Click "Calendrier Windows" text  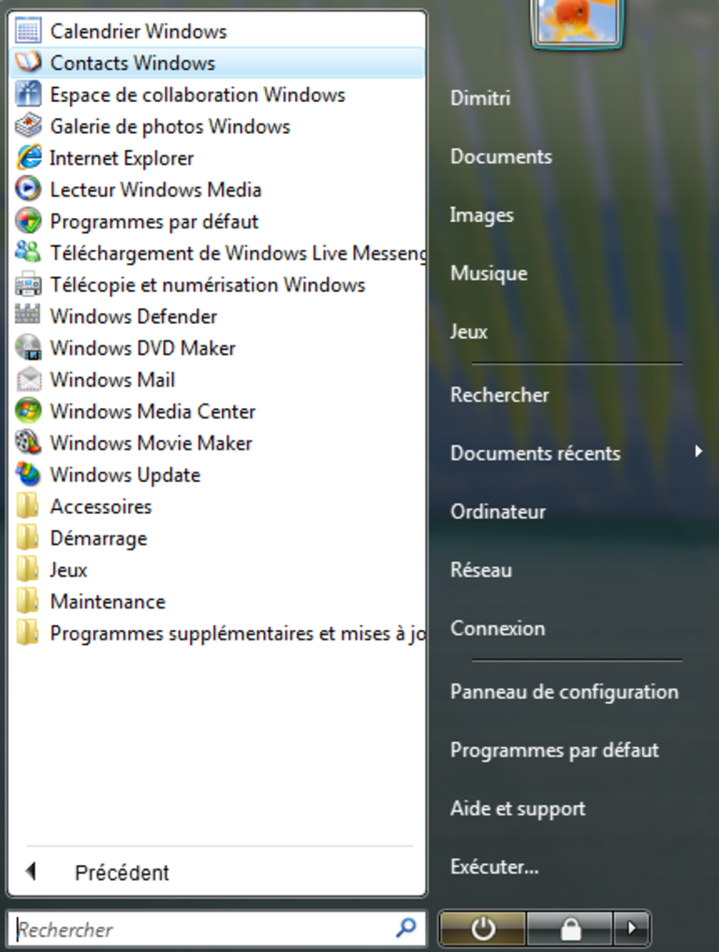pyautogui.click(x=139, y=31)
